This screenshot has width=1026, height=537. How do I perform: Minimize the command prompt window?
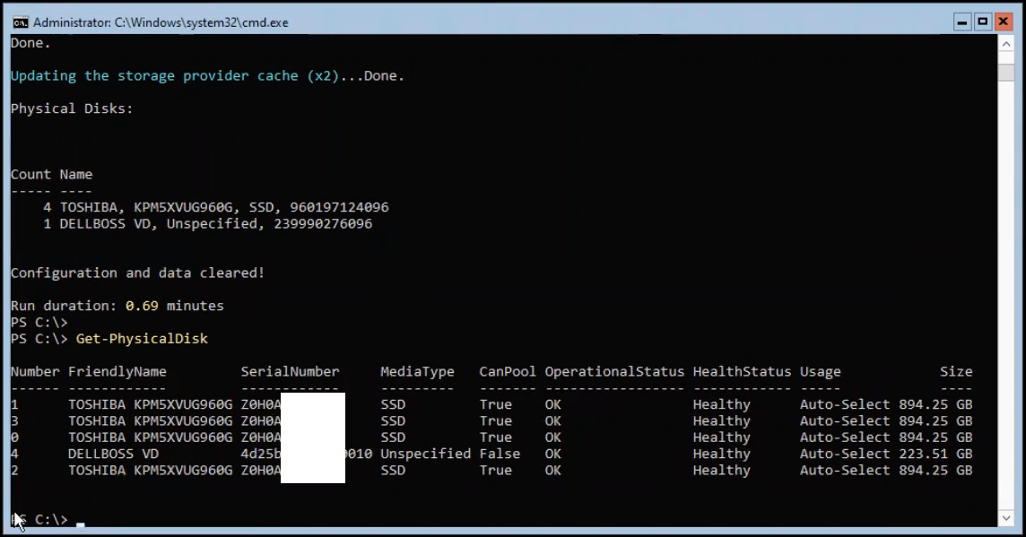pyautogui.click(x=961, y=22)
